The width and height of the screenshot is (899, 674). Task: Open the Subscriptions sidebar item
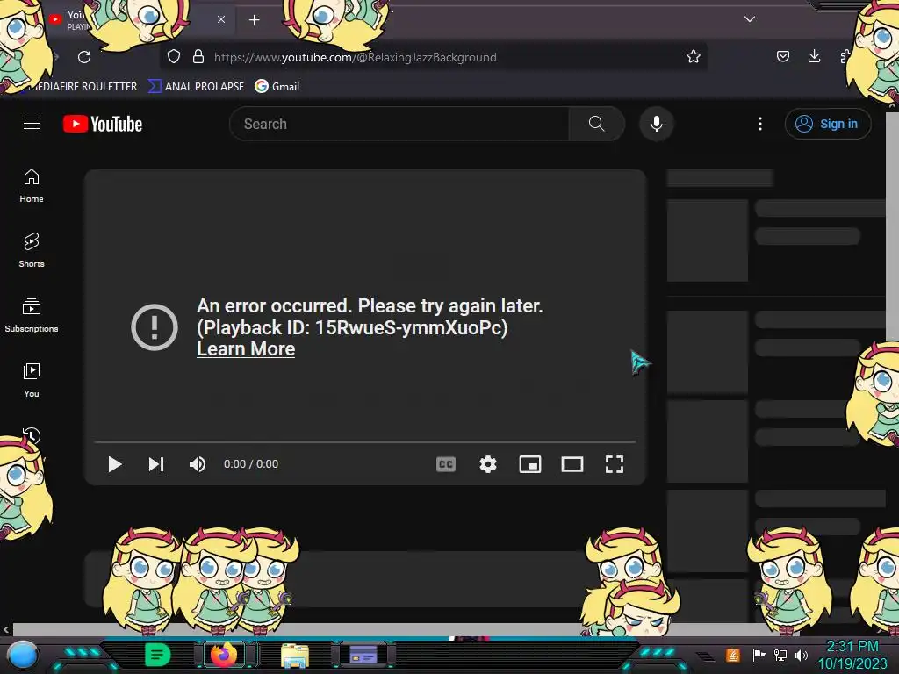32,316
